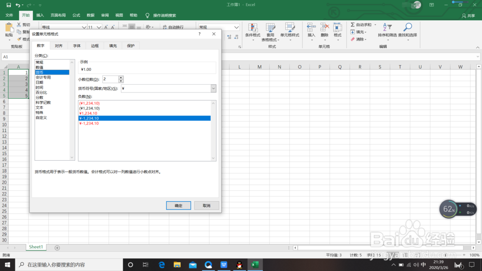Click the search box 操作说明搜索
482x271 pixels.
pos(164,15)
